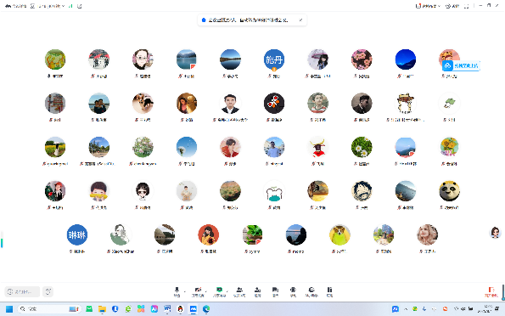Turn on the camera with slashed video icon
Viewport: 505px width, 316px height.
tap(198, 291)
